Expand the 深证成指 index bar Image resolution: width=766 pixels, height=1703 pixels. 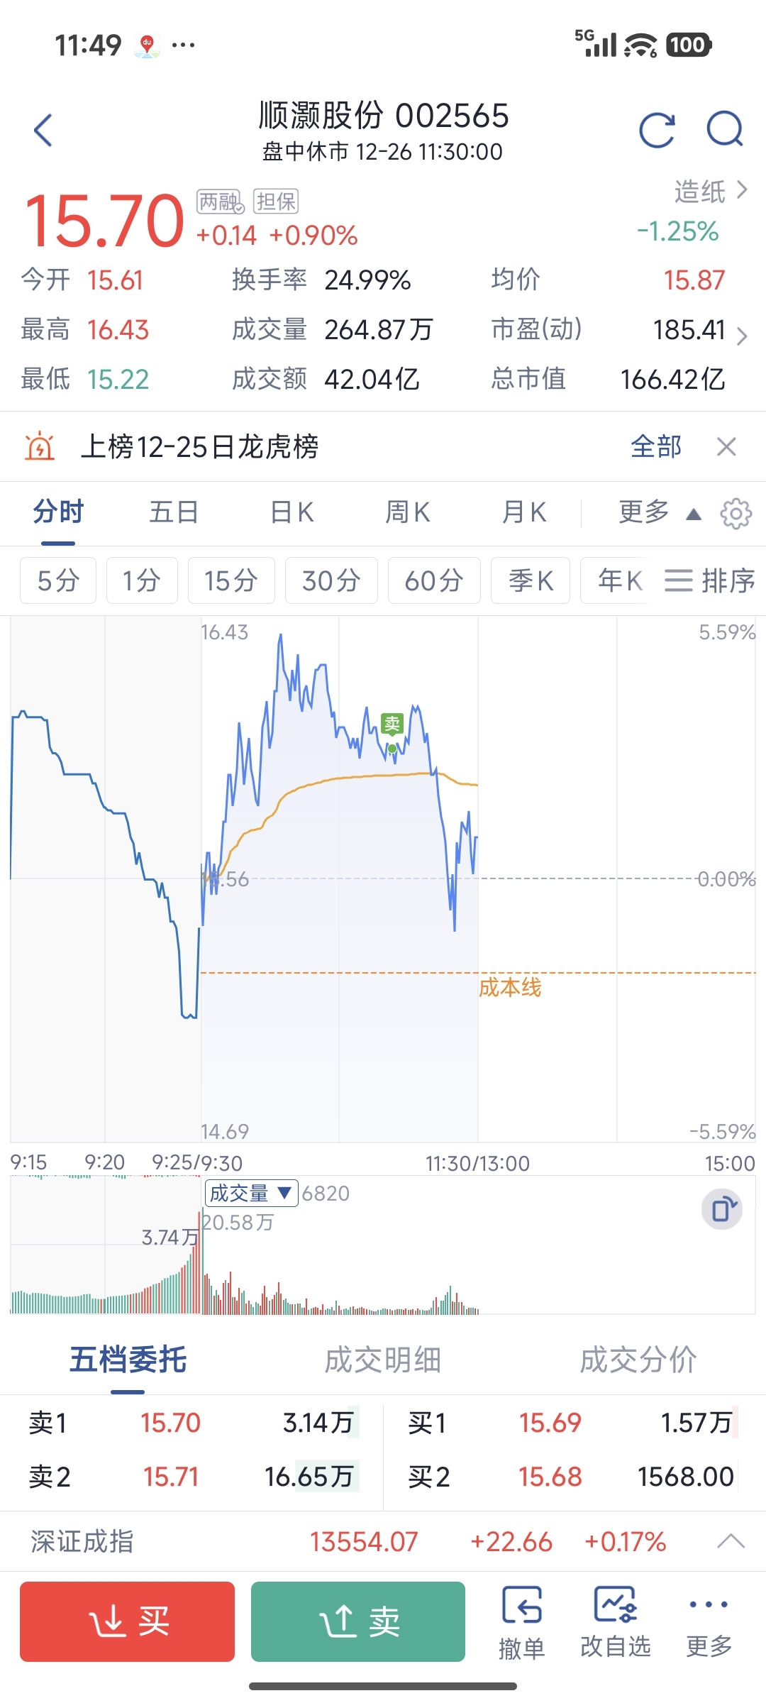(731, 1541)
